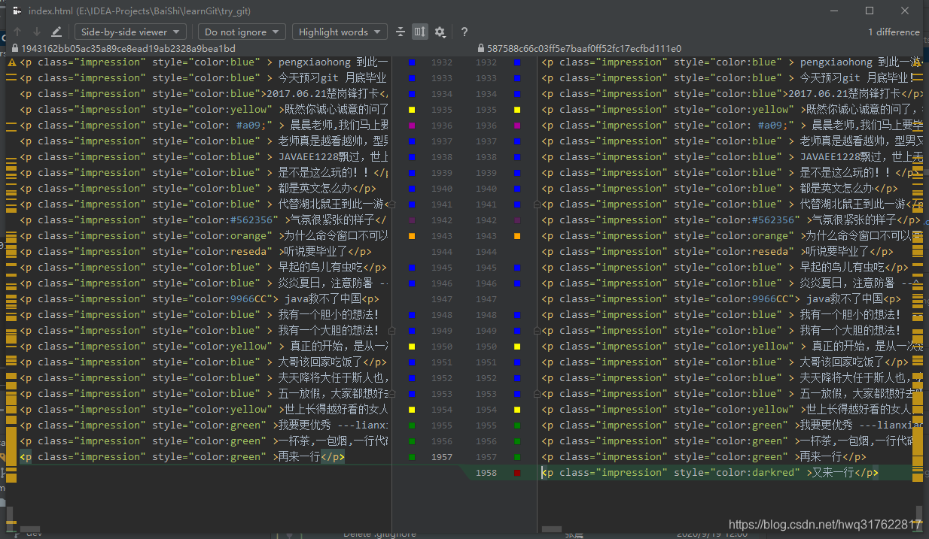The image size is (929, 539).
Task: Click right yellow swatch at line 1950
Action: 517,347
